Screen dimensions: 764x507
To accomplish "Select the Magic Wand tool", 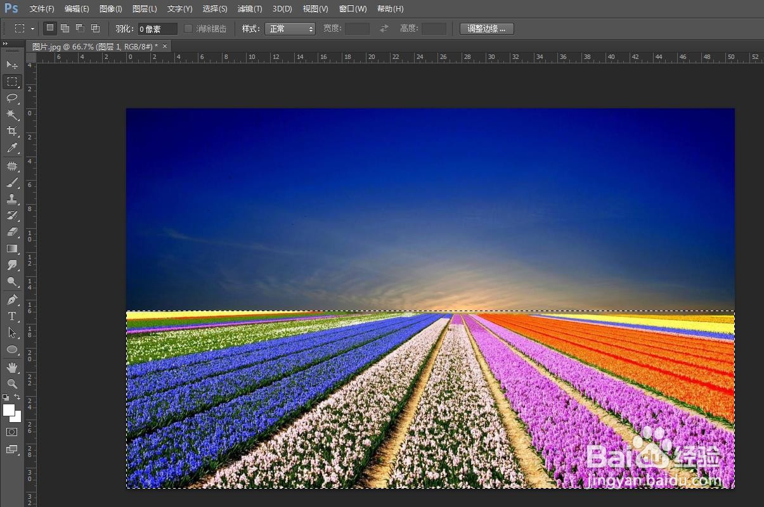I will pyautogui.click(x=12, y=114).
